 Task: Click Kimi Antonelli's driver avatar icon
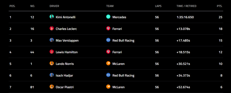click(52, 17)
